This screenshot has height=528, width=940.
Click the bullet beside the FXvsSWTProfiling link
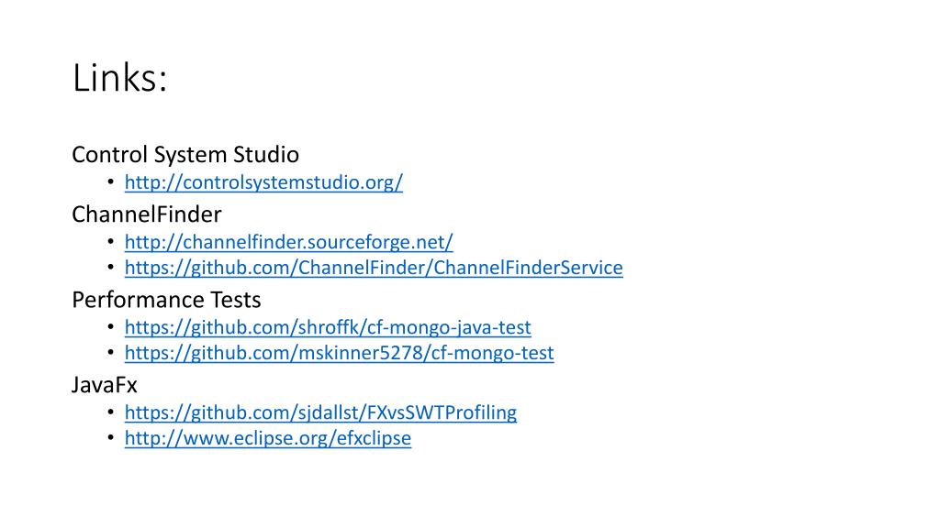[111, 412]
